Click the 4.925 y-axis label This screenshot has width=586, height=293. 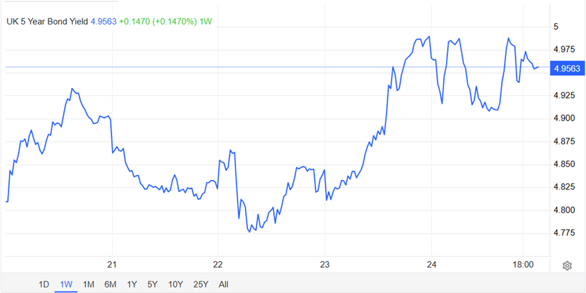(564, 96)
